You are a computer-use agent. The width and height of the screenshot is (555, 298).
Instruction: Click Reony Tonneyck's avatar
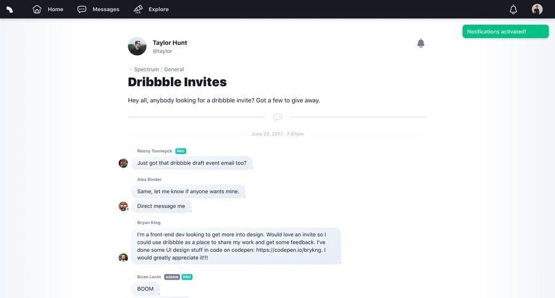(123, 163)
